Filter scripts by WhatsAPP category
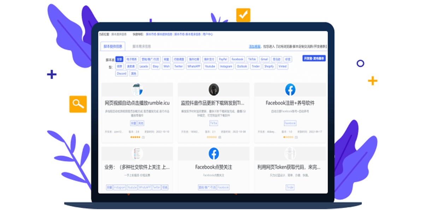The image size is (424, 212). [x=194, y=66]
